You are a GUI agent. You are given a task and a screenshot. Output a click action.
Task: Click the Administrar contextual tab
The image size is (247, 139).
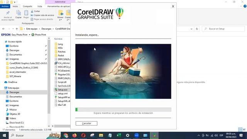click(60, 2)
